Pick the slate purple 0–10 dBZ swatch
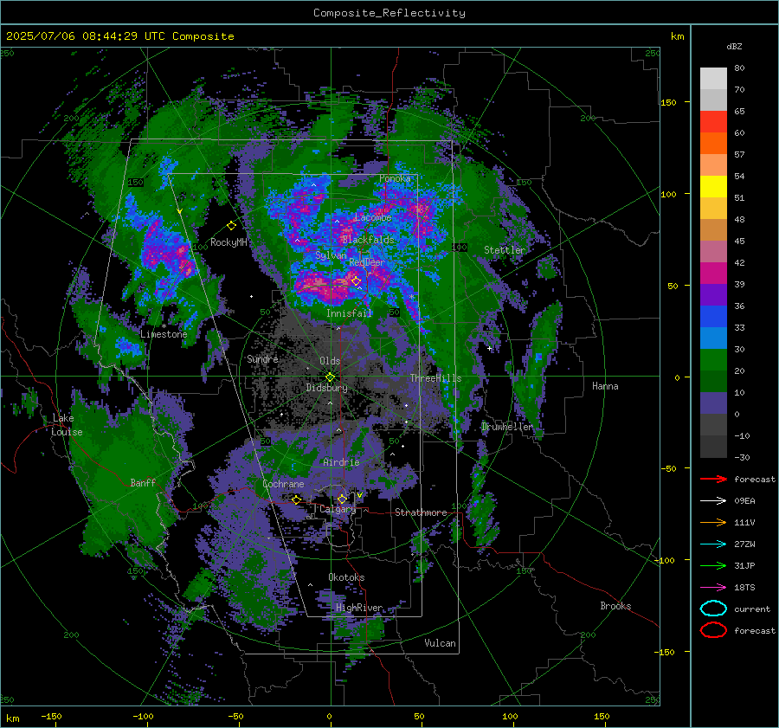 click(x=713, y=403)
